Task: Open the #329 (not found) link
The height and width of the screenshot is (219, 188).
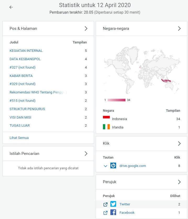Action: pos(22,84)
